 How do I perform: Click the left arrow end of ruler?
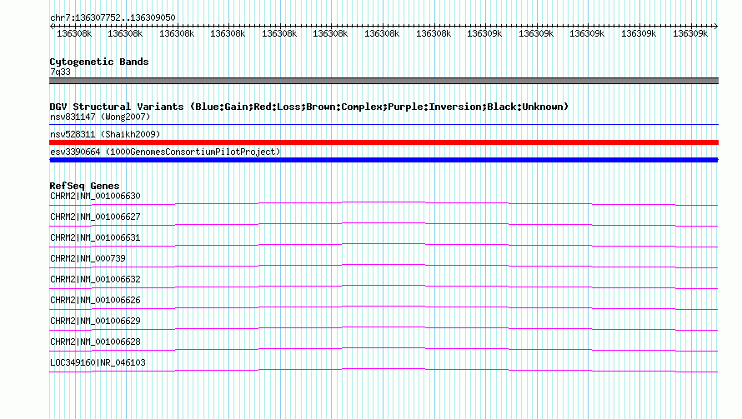(x=52, y=26)
